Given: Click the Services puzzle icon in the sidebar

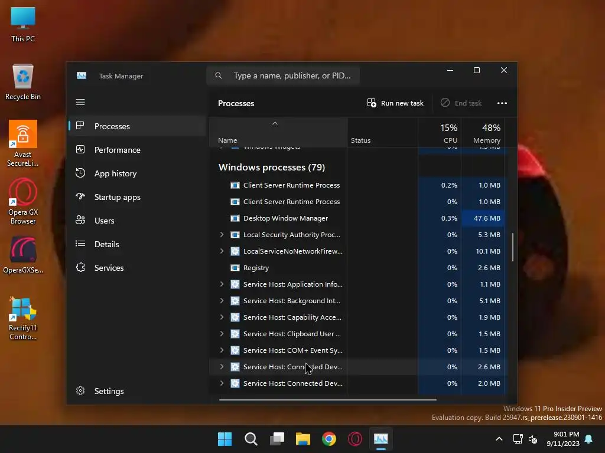Looking at the screenshot, I should click(80, 267).
